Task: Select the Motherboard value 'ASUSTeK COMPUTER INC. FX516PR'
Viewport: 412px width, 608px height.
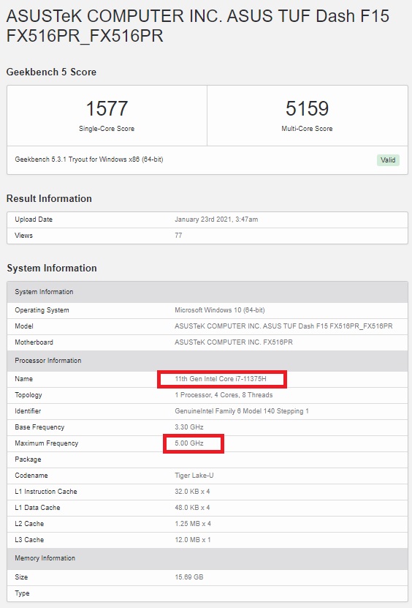Action: pos(234,342)
